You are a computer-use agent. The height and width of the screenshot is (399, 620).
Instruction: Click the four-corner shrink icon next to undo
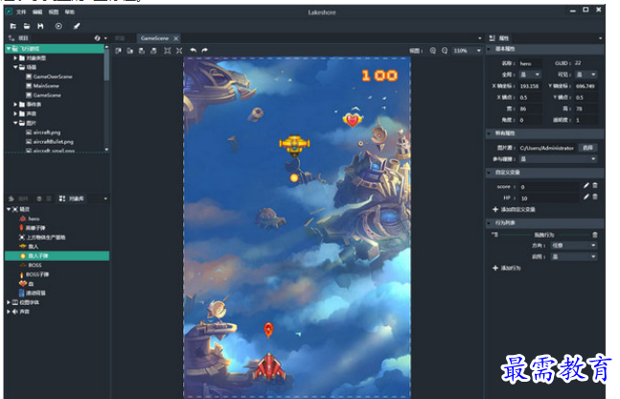(179, 50)
